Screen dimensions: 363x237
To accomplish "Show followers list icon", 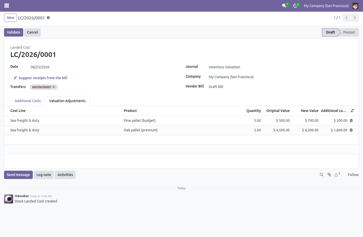I will pyautogui.click(x=337, y=175).
